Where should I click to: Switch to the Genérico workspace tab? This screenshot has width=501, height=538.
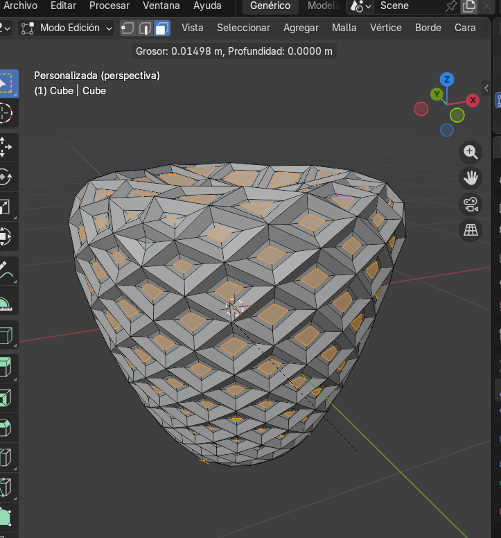click(x=270, y=6)
